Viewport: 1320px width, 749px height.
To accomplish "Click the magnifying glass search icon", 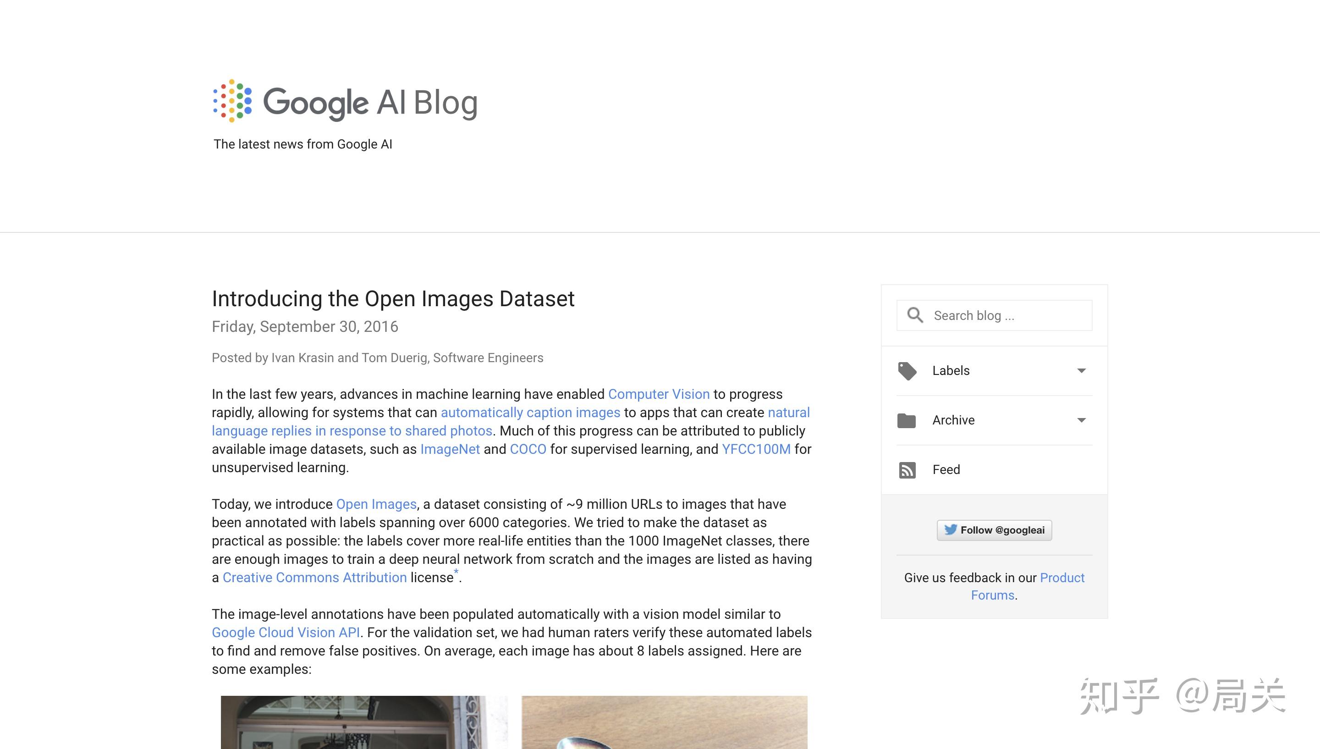I will [915, 315].
